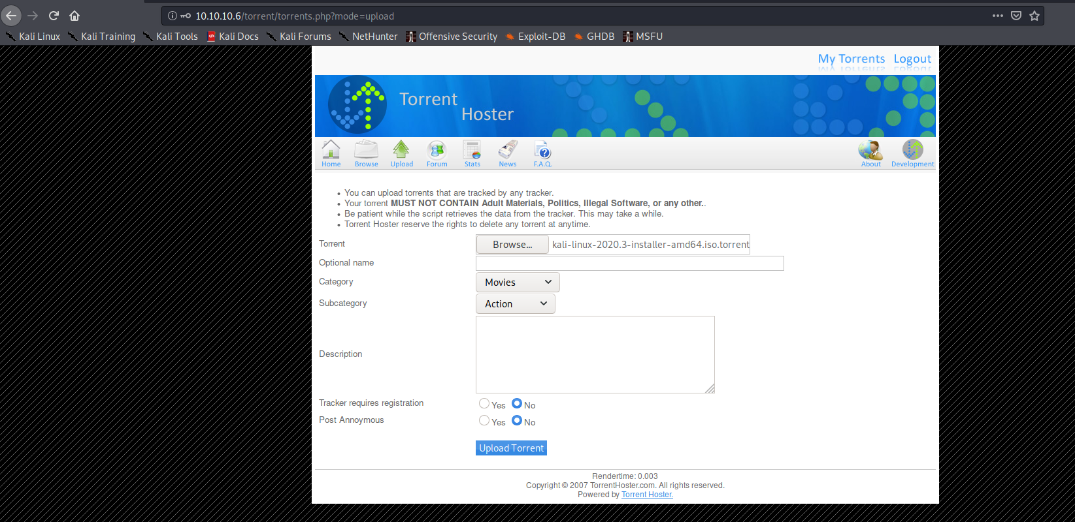Expand the Category dropdown showing Movies
Viewport: 1075px width, 522px height.
point(518,282)
